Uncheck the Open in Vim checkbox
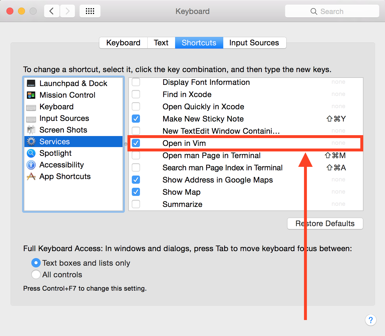Screen dimensions: 385x336 (136, 143)
